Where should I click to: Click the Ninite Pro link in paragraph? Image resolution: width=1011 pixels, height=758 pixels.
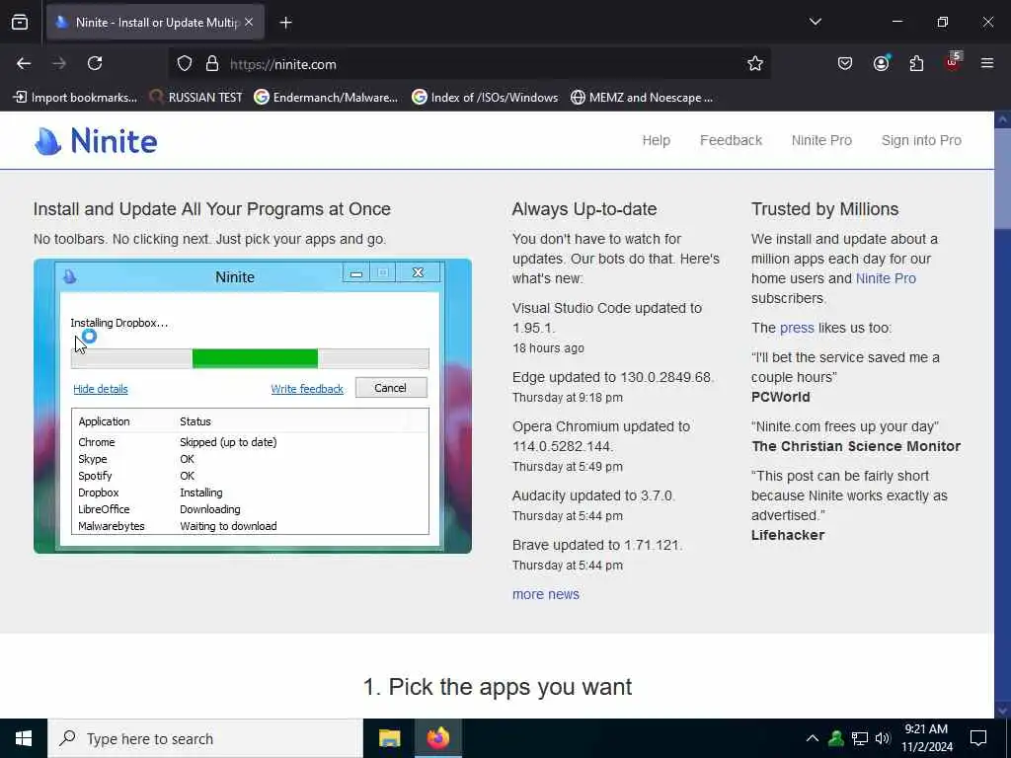[886, 278]
